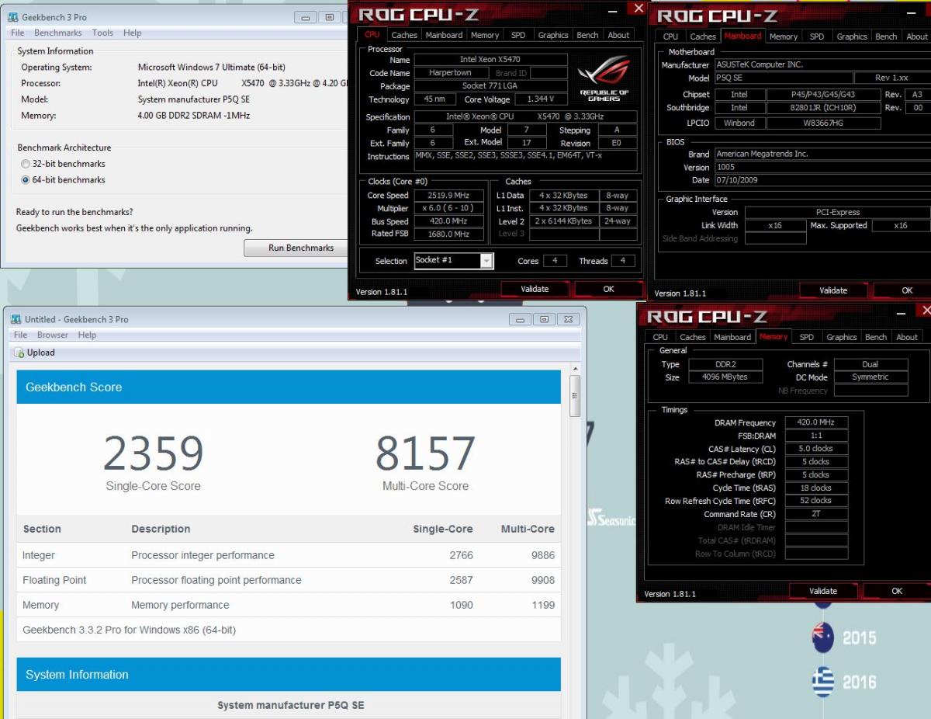The height and width of the screenshot is (719, 931).
Task: Switch to Bench tab in CPU tab window
Action: (x=588, y=35)
